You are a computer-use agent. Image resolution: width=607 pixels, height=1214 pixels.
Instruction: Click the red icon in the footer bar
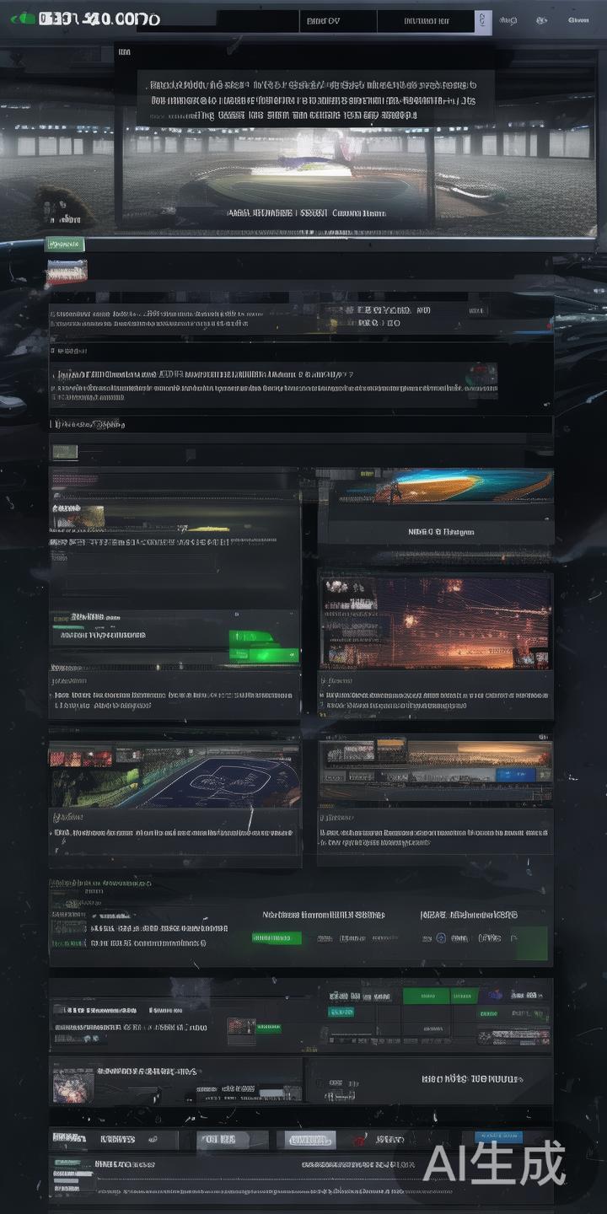tap(360, 1140)
